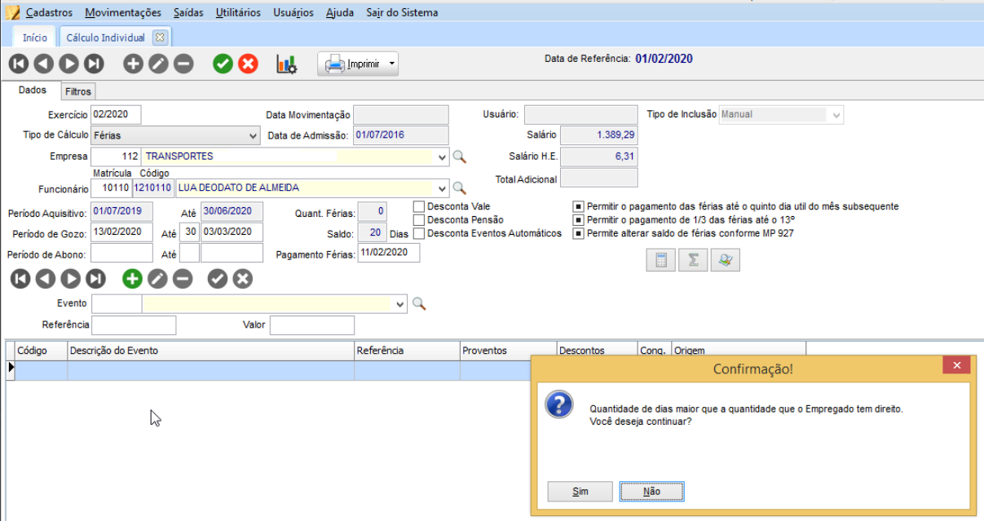Click the red cancel X icon
This screenshot has height=521, width=984.
tap(248, 64)
